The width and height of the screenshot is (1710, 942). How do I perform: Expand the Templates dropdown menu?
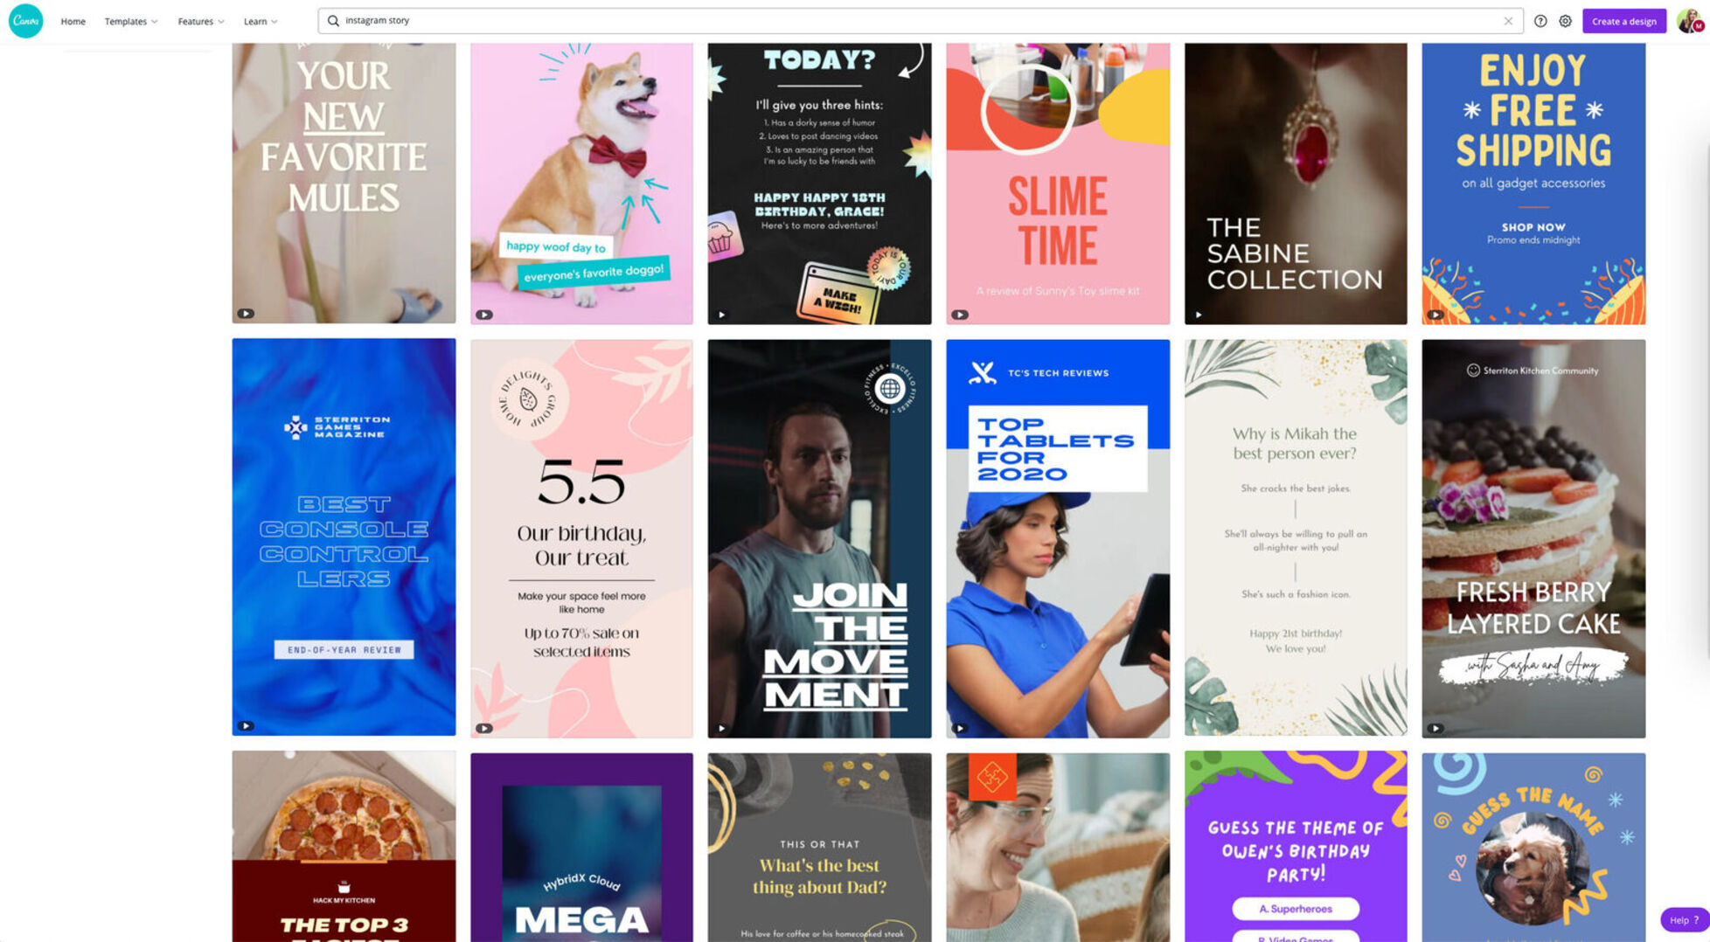pyautogui.click(x=131, y=21)
